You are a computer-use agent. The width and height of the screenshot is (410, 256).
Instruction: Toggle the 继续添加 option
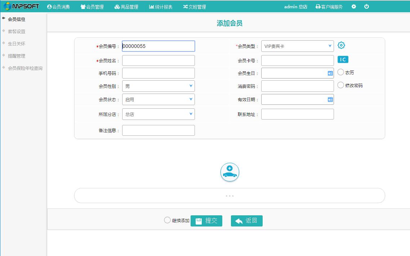[x=167, y=220]
